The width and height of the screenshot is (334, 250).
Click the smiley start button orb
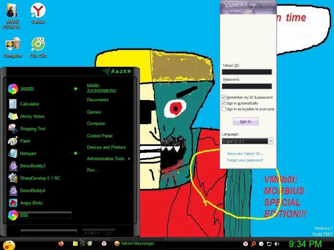pyautogui.click(x=9, y=245)
